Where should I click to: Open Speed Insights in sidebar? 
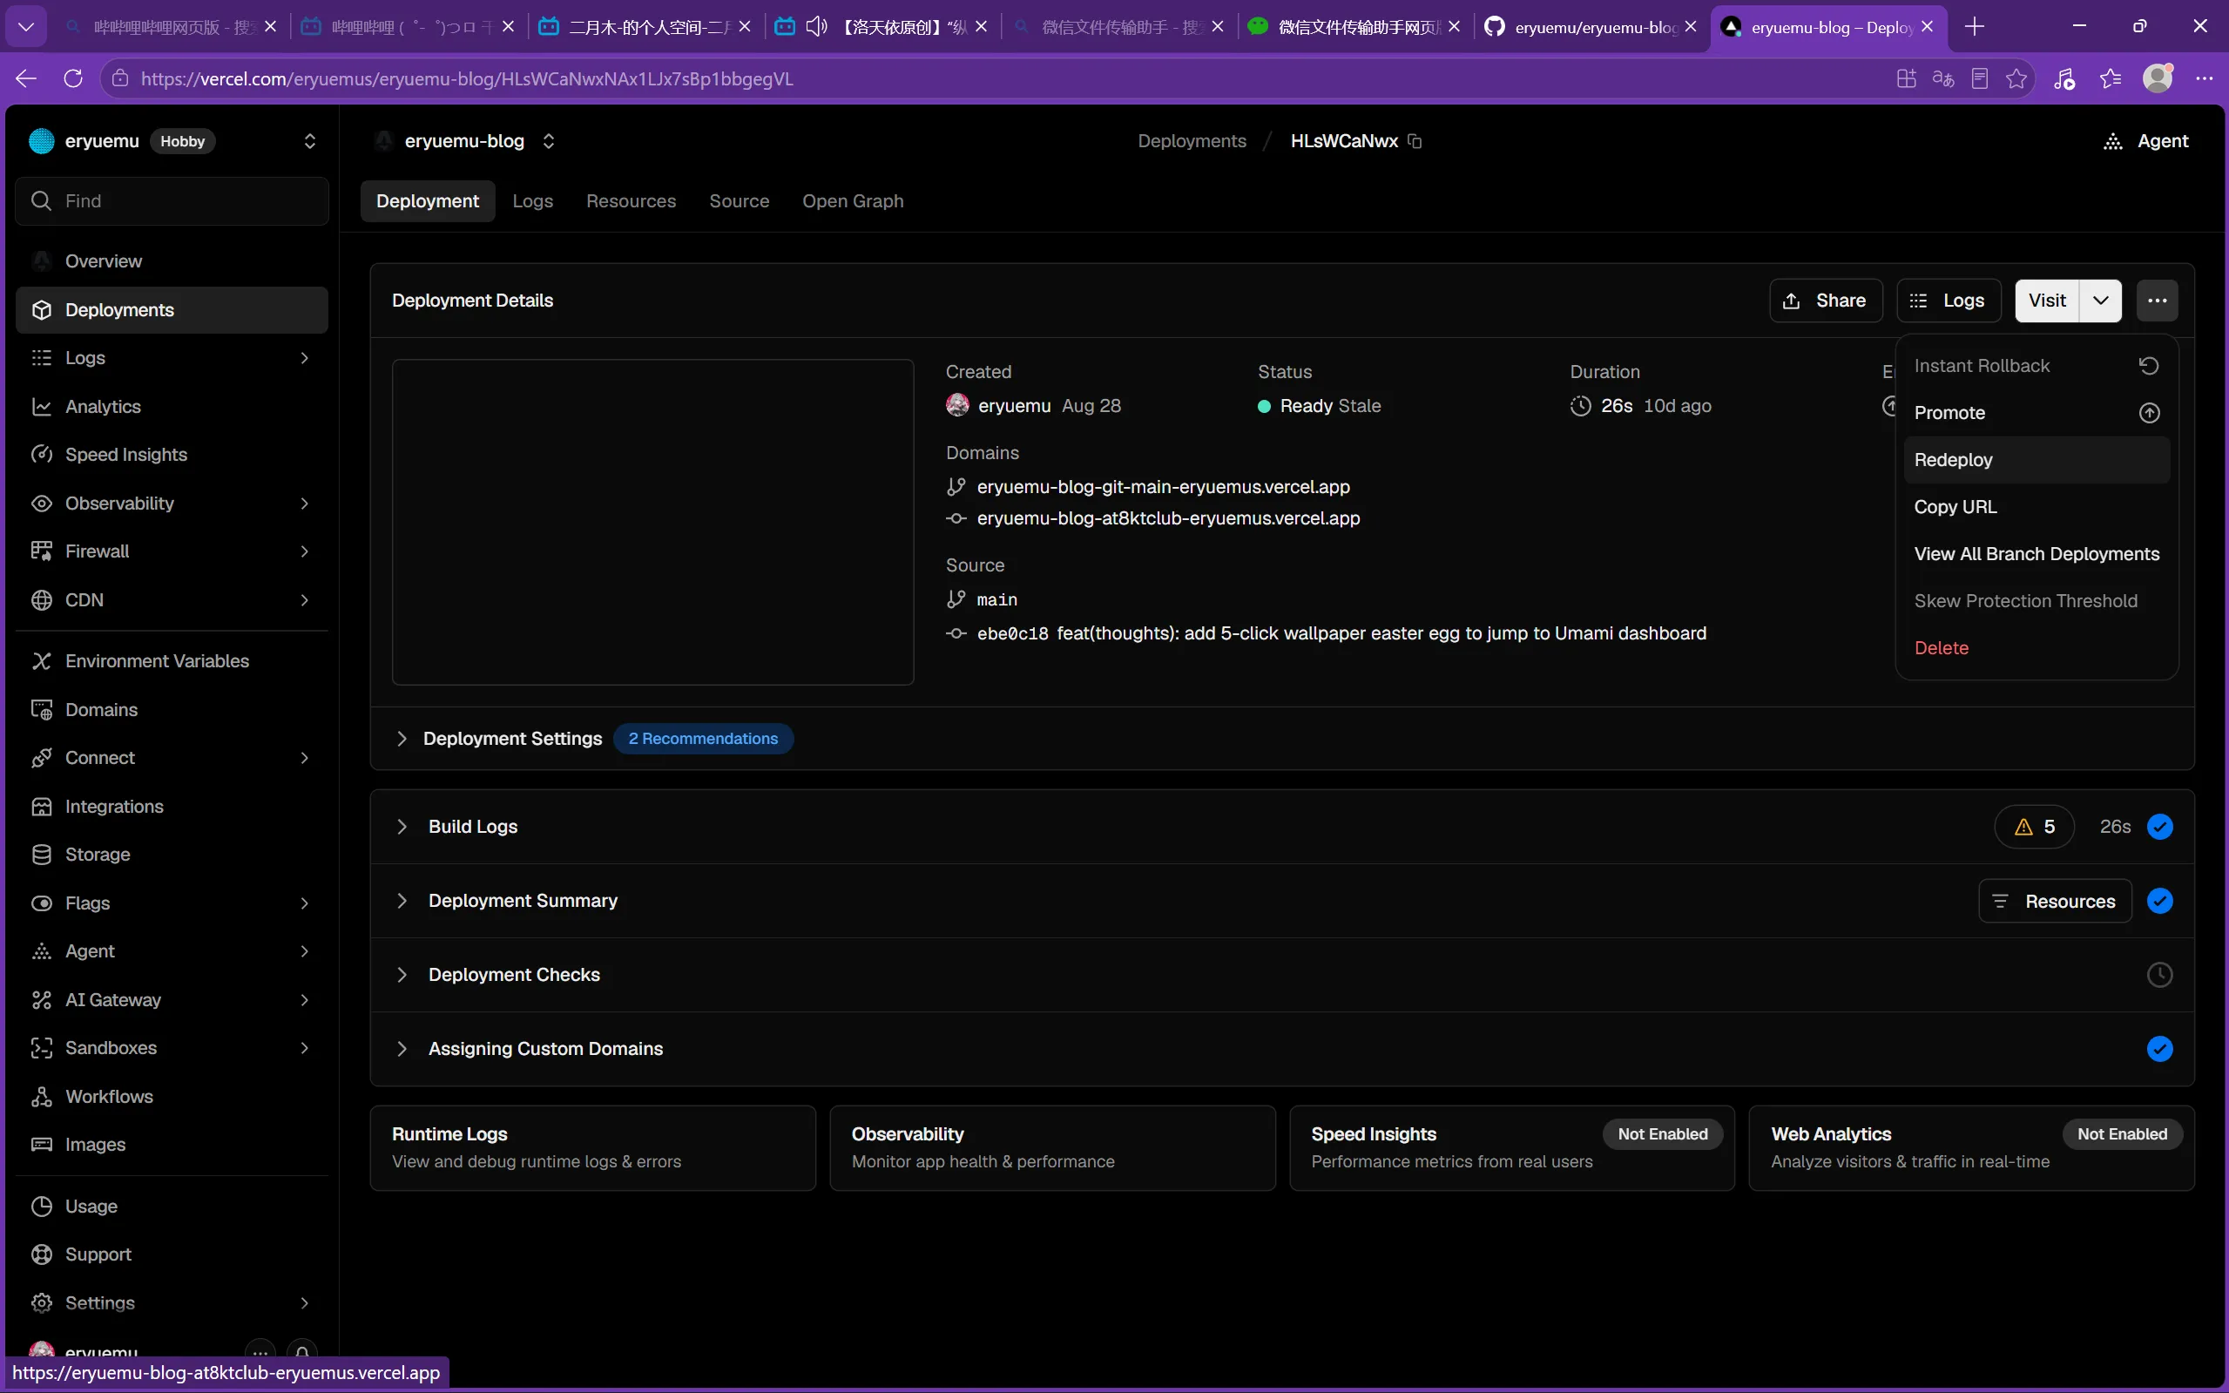click(172, 454)
